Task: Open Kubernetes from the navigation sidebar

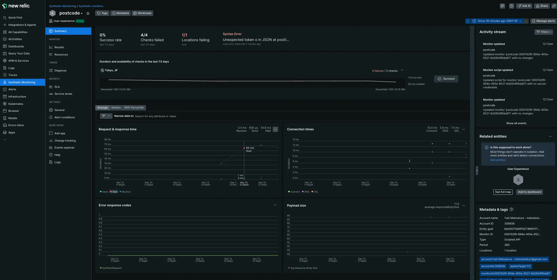Action: (x=16, y=104)
